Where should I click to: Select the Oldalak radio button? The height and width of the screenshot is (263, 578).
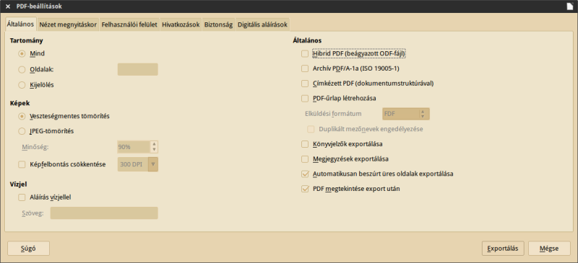[22, 69]
